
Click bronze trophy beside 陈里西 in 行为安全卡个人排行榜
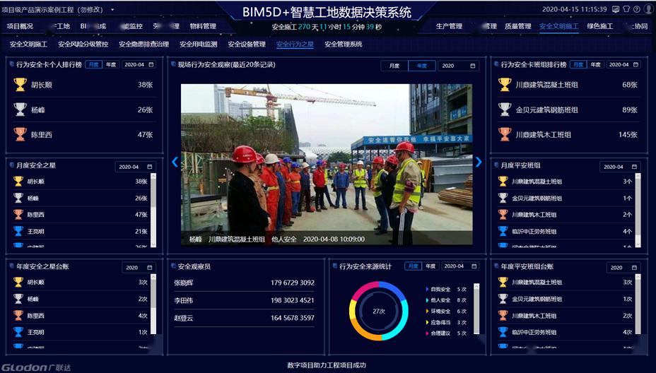[20, 134]
